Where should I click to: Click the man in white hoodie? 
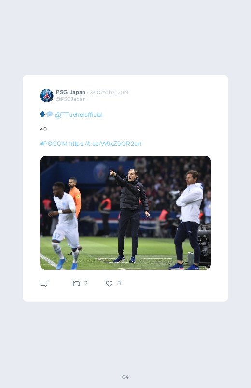189,220
